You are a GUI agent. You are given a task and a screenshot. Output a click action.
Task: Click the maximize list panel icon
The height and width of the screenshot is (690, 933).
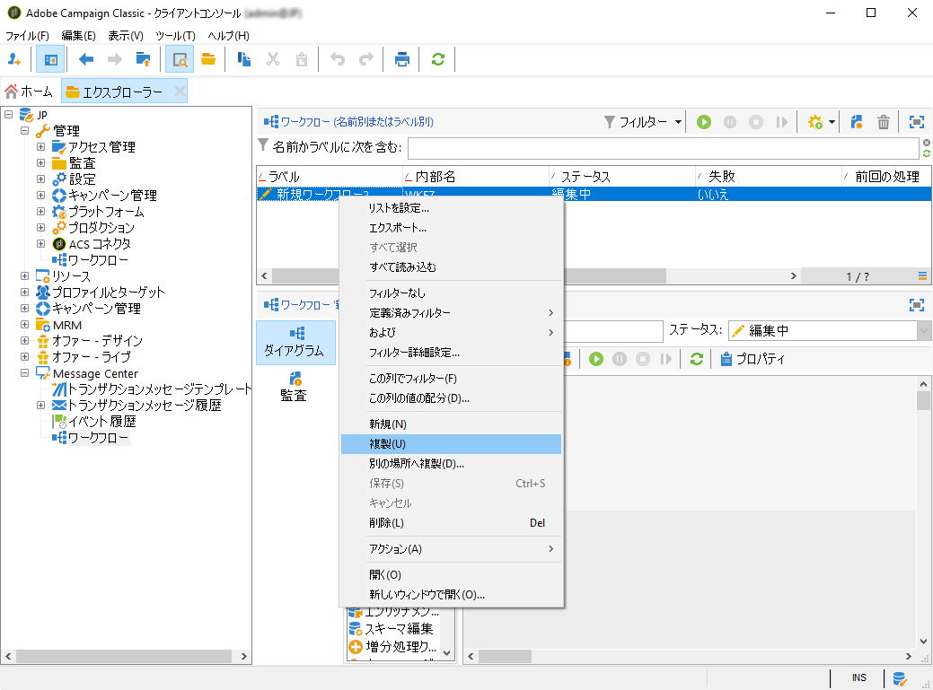click(916, 122)
